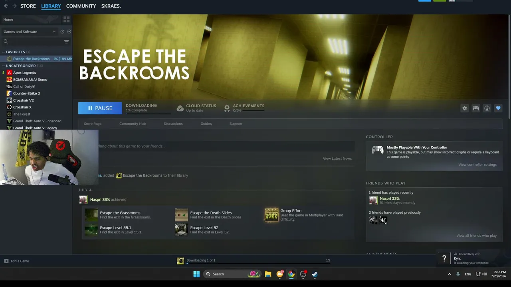Open Chrome from the taskbar
This screenshot has width=511, height=287.
291,274
